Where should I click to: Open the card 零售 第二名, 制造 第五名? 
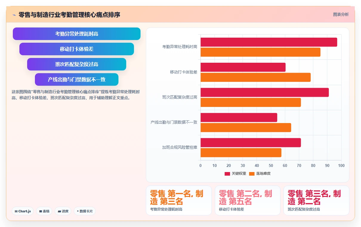248,200
